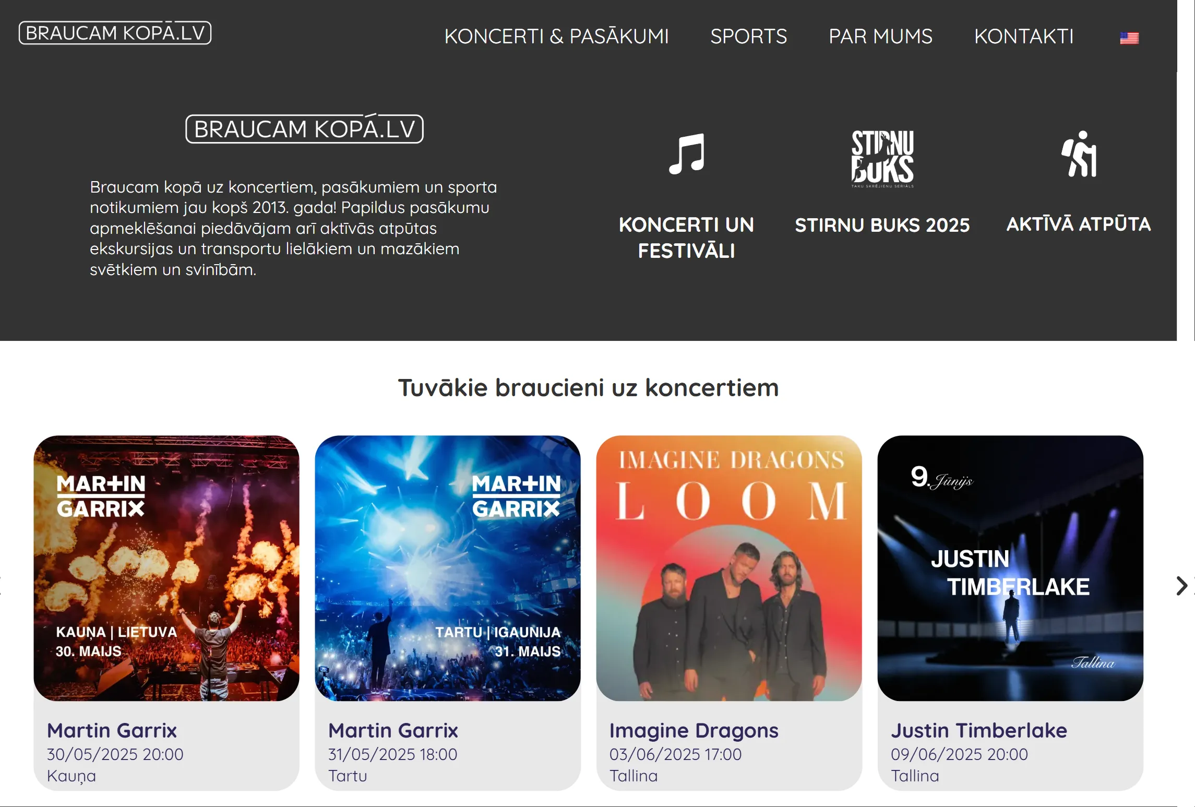1195x807 pixels.
Task: Open the Kontakti page
Action: pyautogui.click(x=1024, y=37)
